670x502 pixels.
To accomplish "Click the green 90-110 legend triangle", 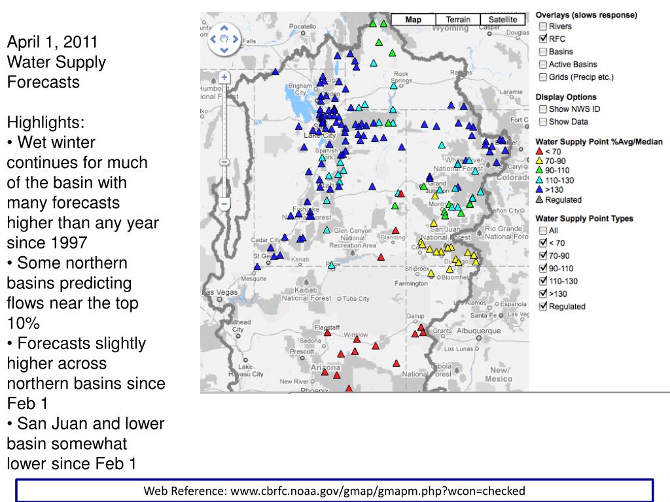I will [539, 170].
